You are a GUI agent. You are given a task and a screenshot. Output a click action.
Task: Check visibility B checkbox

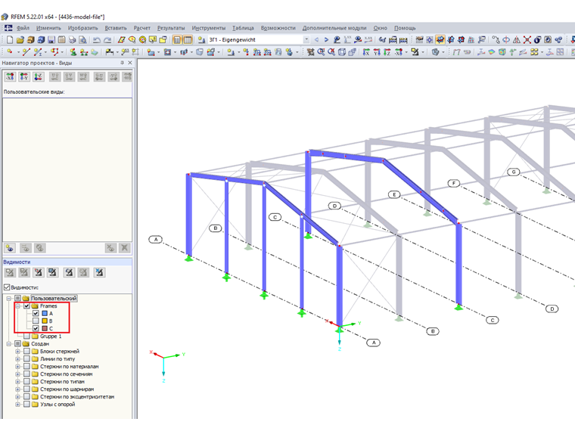(x=36, y=321)
